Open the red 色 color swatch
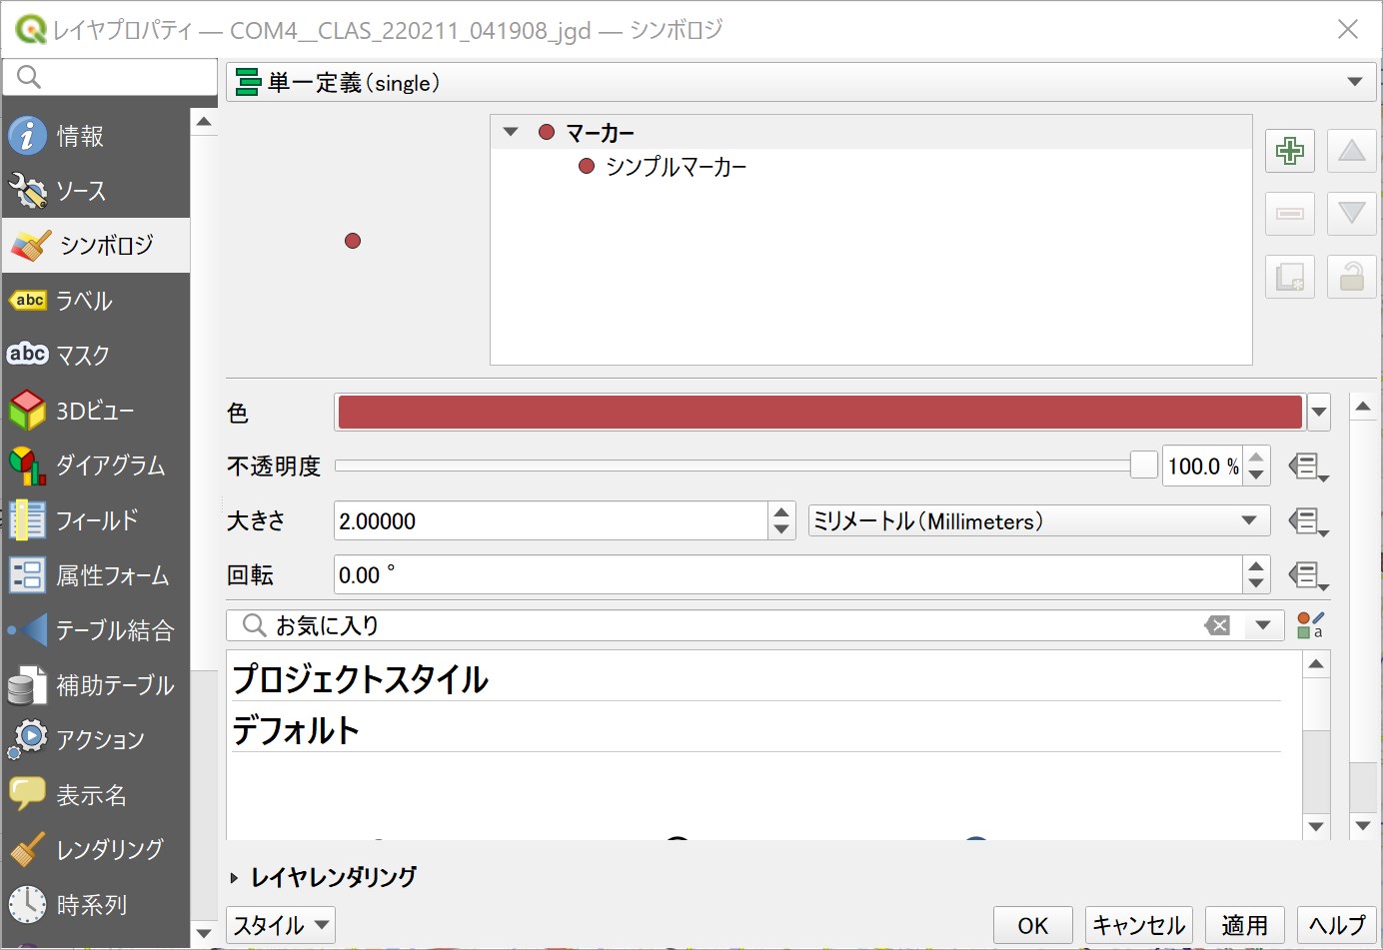The image size is (1383, 950). pyautogui.click(x=819, y=412)
